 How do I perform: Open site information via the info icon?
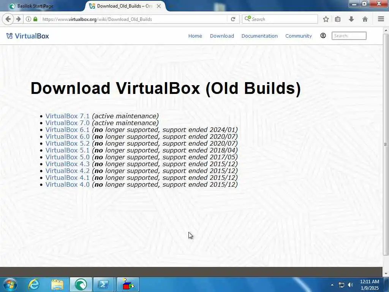click(28, 19)
